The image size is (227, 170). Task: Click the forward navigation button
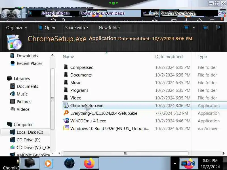[x=16, y=13]
